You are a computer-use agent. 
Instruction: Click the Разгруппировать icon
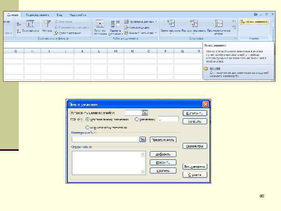click(194, 23)
